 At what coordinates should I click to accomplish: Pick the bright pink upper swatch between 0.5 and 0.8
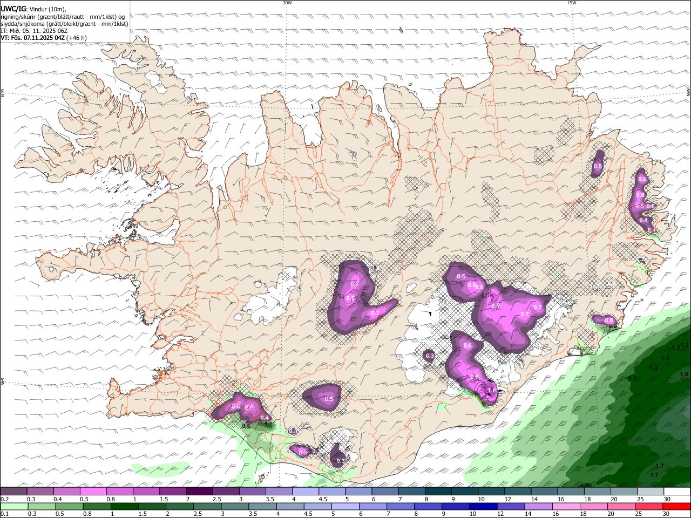click(x=93, y=492)
